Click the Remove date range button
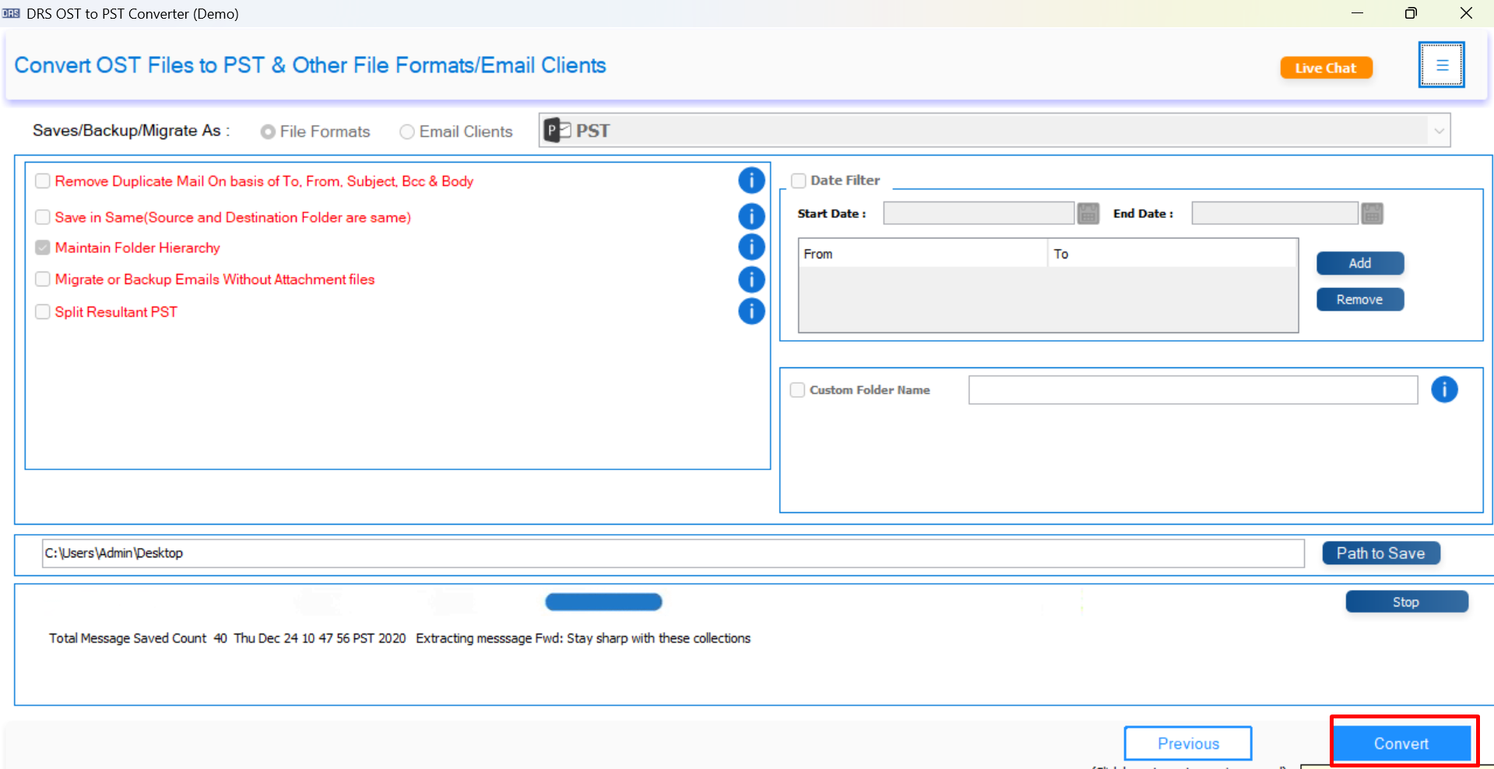 tap(1360, 300)
